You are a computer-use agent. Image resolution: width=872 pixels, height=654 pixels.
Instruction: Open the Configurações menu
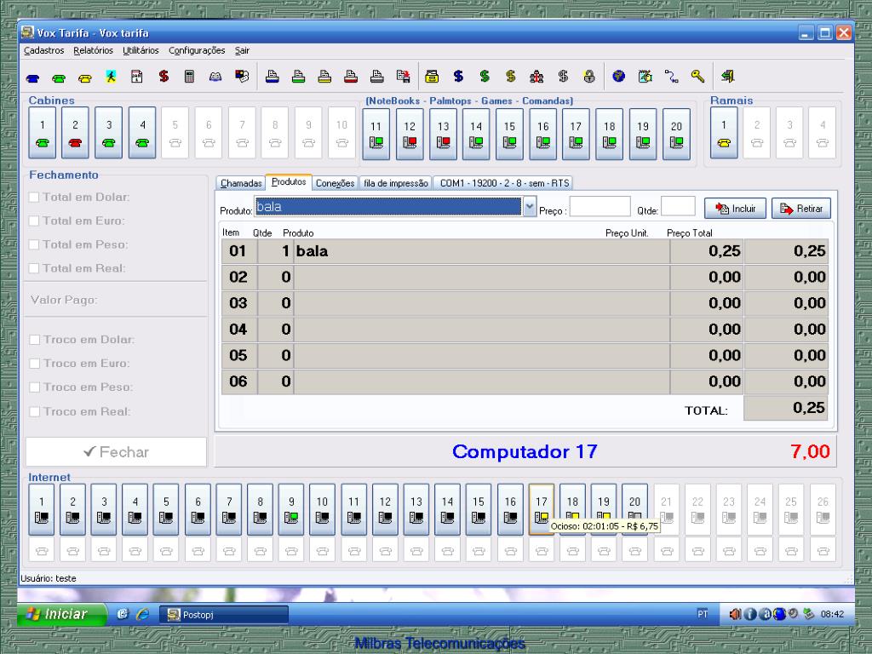coord(197,50)
